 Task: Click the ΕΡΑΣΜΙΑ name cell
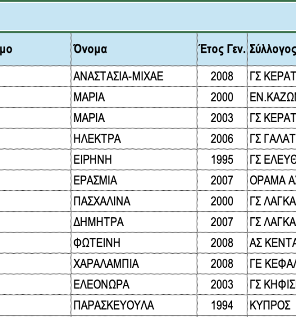click(x=134, y=180)
